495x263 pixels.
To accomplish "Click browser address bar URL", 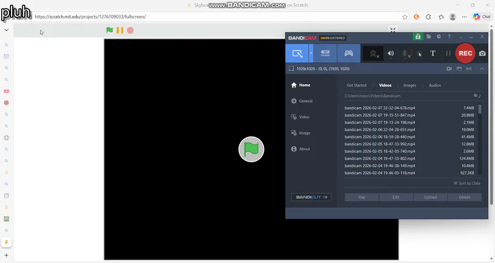I will (x=90, y=17).
